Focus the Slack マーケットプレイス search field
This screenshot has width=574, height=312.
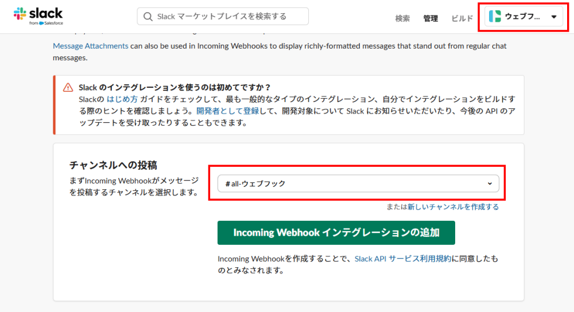click(x=223, y=17)
